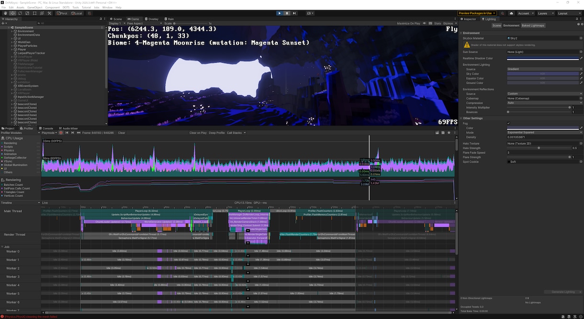This screenshot has height=319, width=584.
Task: Jump to current profiler frame
Action: (79, 133)
